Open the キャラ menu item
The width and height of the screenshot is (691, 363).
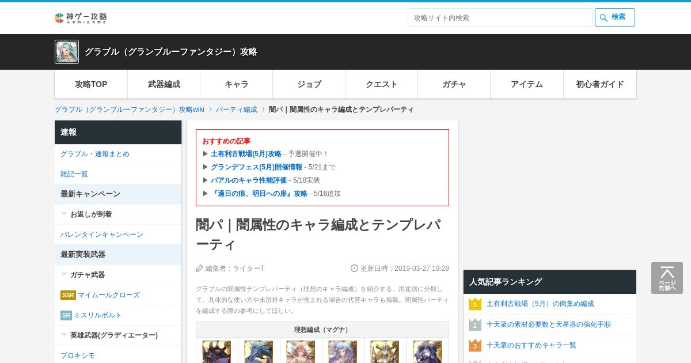point(237,84)
